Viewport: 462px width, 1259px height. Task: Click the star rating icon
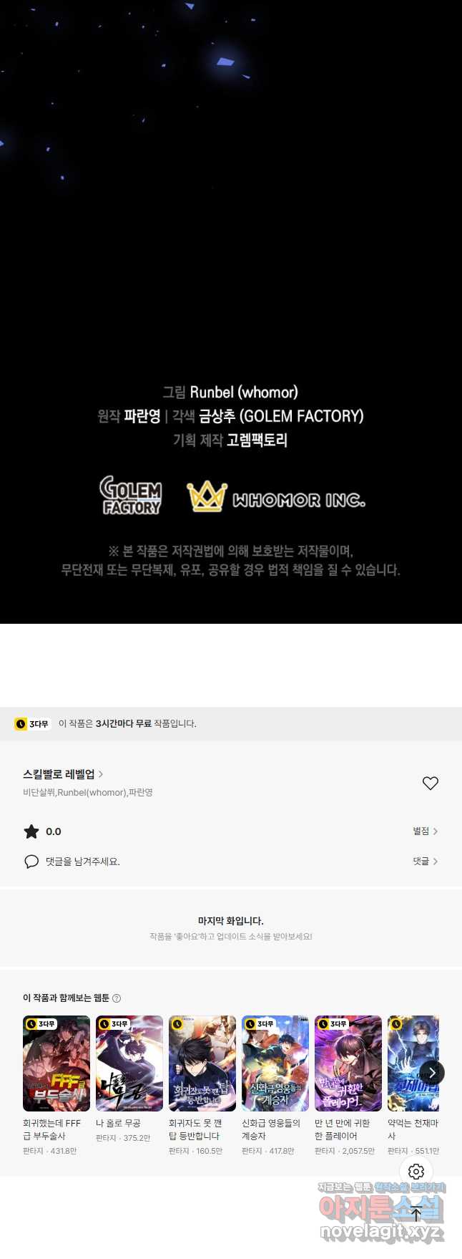[31, 831]
